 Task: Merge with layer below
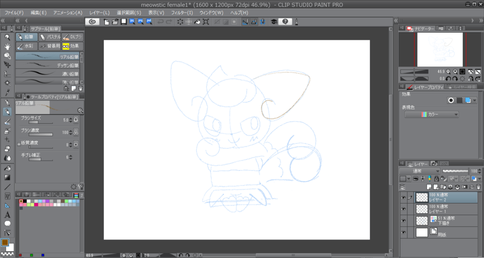pos(457,187)
